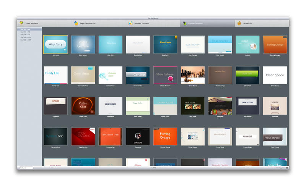306x191 pixels.
Task: Switch to the Numbers Templates tab
Action: point(153,23)
